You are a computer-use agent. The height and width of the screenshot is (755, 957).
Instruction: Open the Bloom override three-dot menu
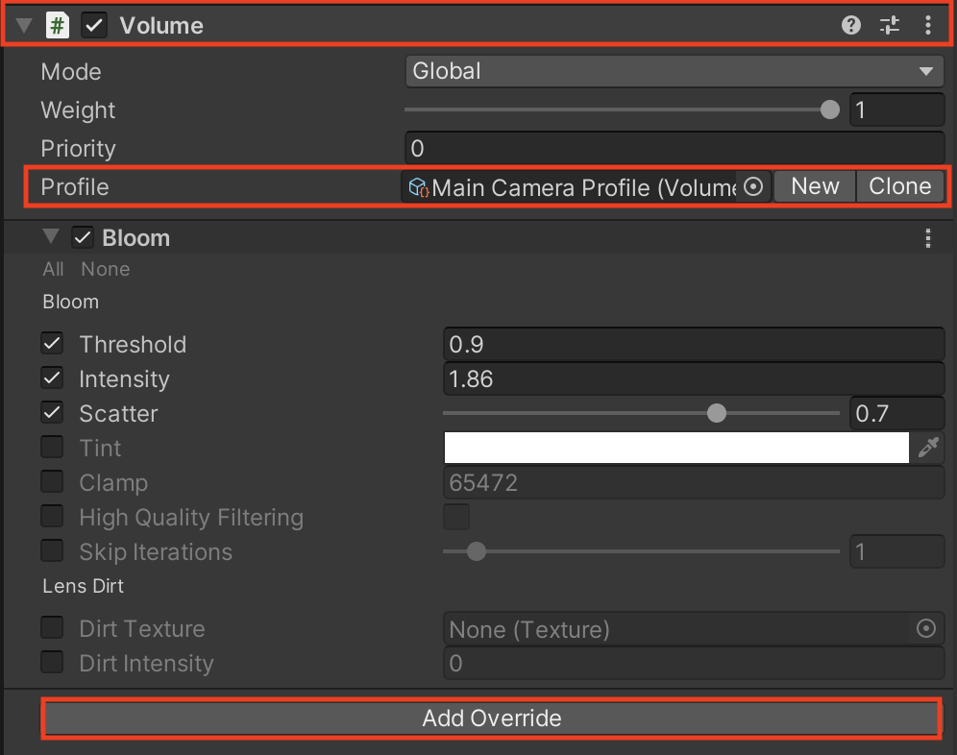click(x=927, y=238)
